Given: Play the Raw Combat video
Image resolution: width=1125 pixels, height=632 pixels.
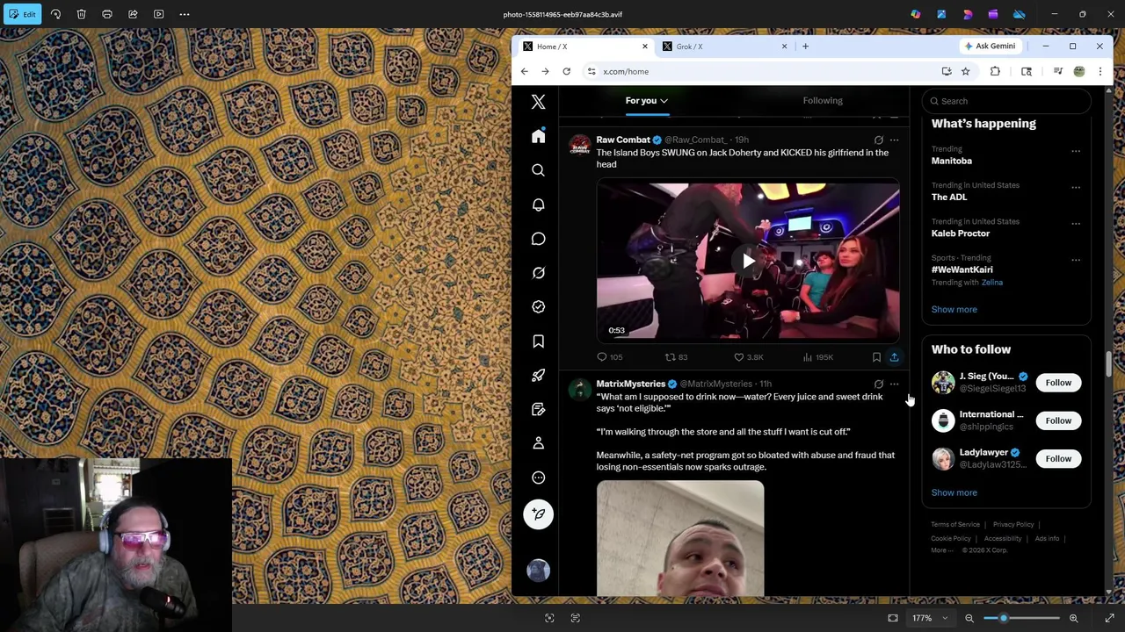Looking at the screenshot, I should click(x=748, y=261).
